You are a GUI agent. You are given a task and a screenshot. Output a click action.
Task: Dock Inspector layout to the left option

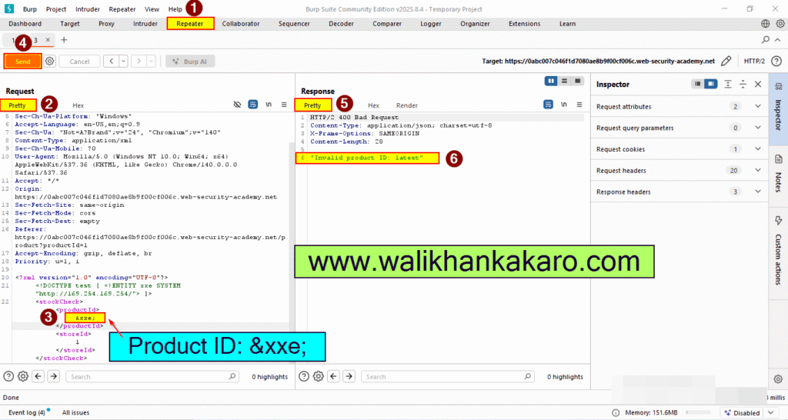click(x=697, y=84)
